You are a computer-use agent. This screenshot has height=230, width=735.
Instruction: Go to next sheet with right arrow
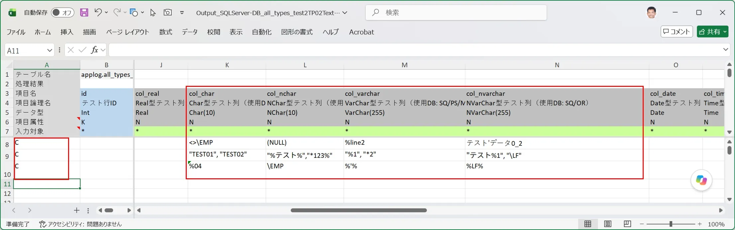30,210
